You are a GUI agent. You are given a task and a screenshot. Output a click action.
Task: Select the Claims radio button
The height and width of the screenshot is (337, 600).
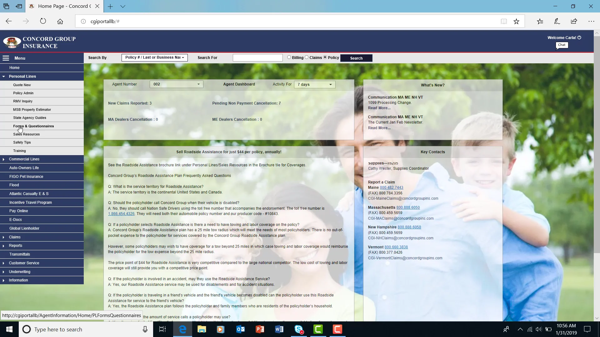coord(307,57)
